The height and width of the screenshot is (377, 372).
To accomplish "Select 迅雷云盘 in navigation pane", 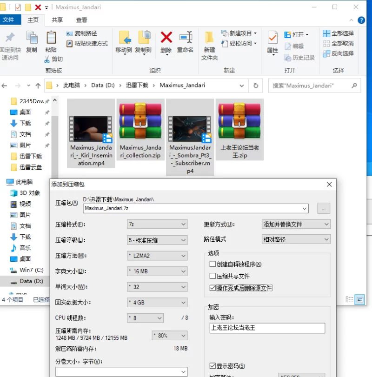I will coord(27,167).
